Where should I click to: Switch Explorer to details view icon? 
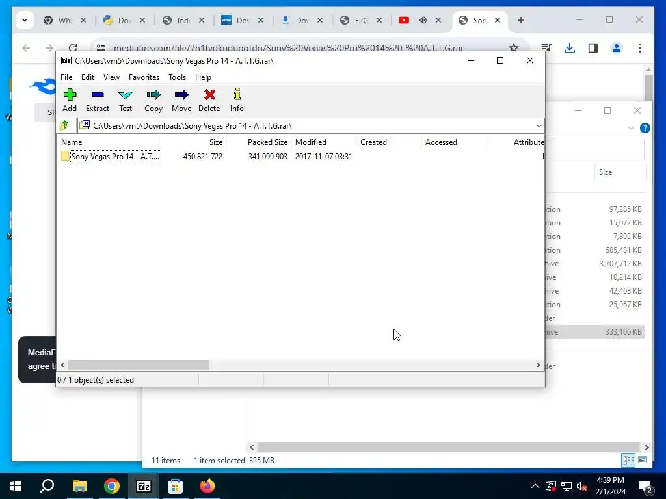pyautogui.click(x=629, y=460)
